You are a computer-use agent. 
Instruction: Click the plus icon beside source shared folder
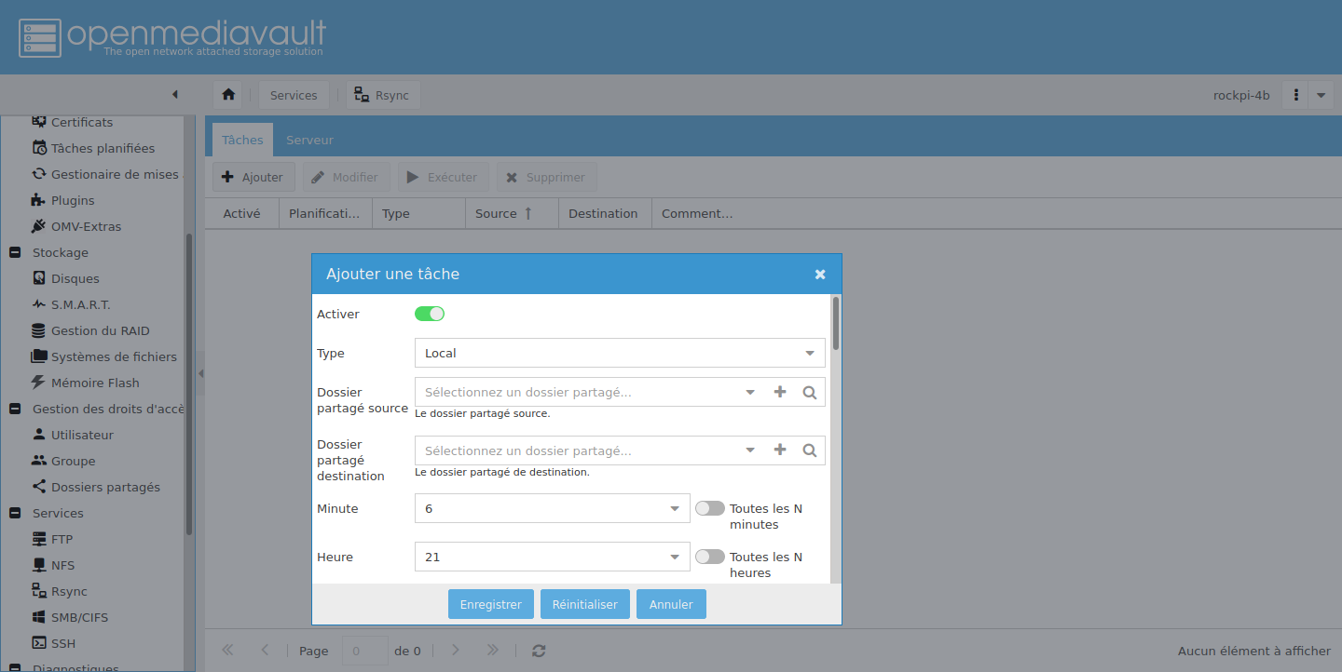(x=780, y=392)
